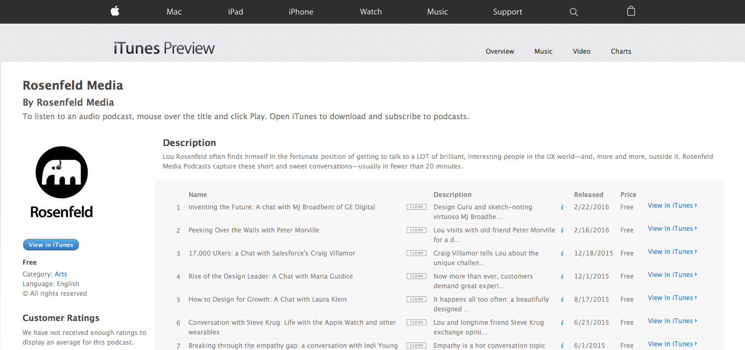Switch to the Video tab
This screenshot has width=745, height=350.
pos(581,51)
